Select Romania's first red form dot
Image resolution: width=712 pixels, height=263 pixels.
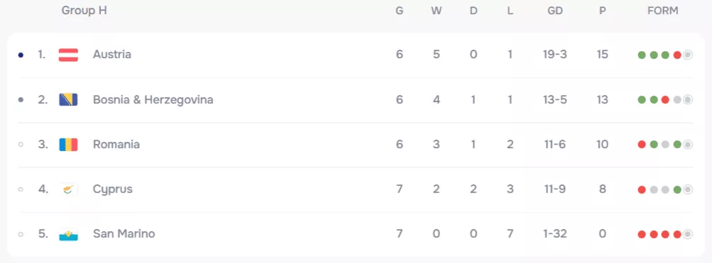tap(642, 145)
